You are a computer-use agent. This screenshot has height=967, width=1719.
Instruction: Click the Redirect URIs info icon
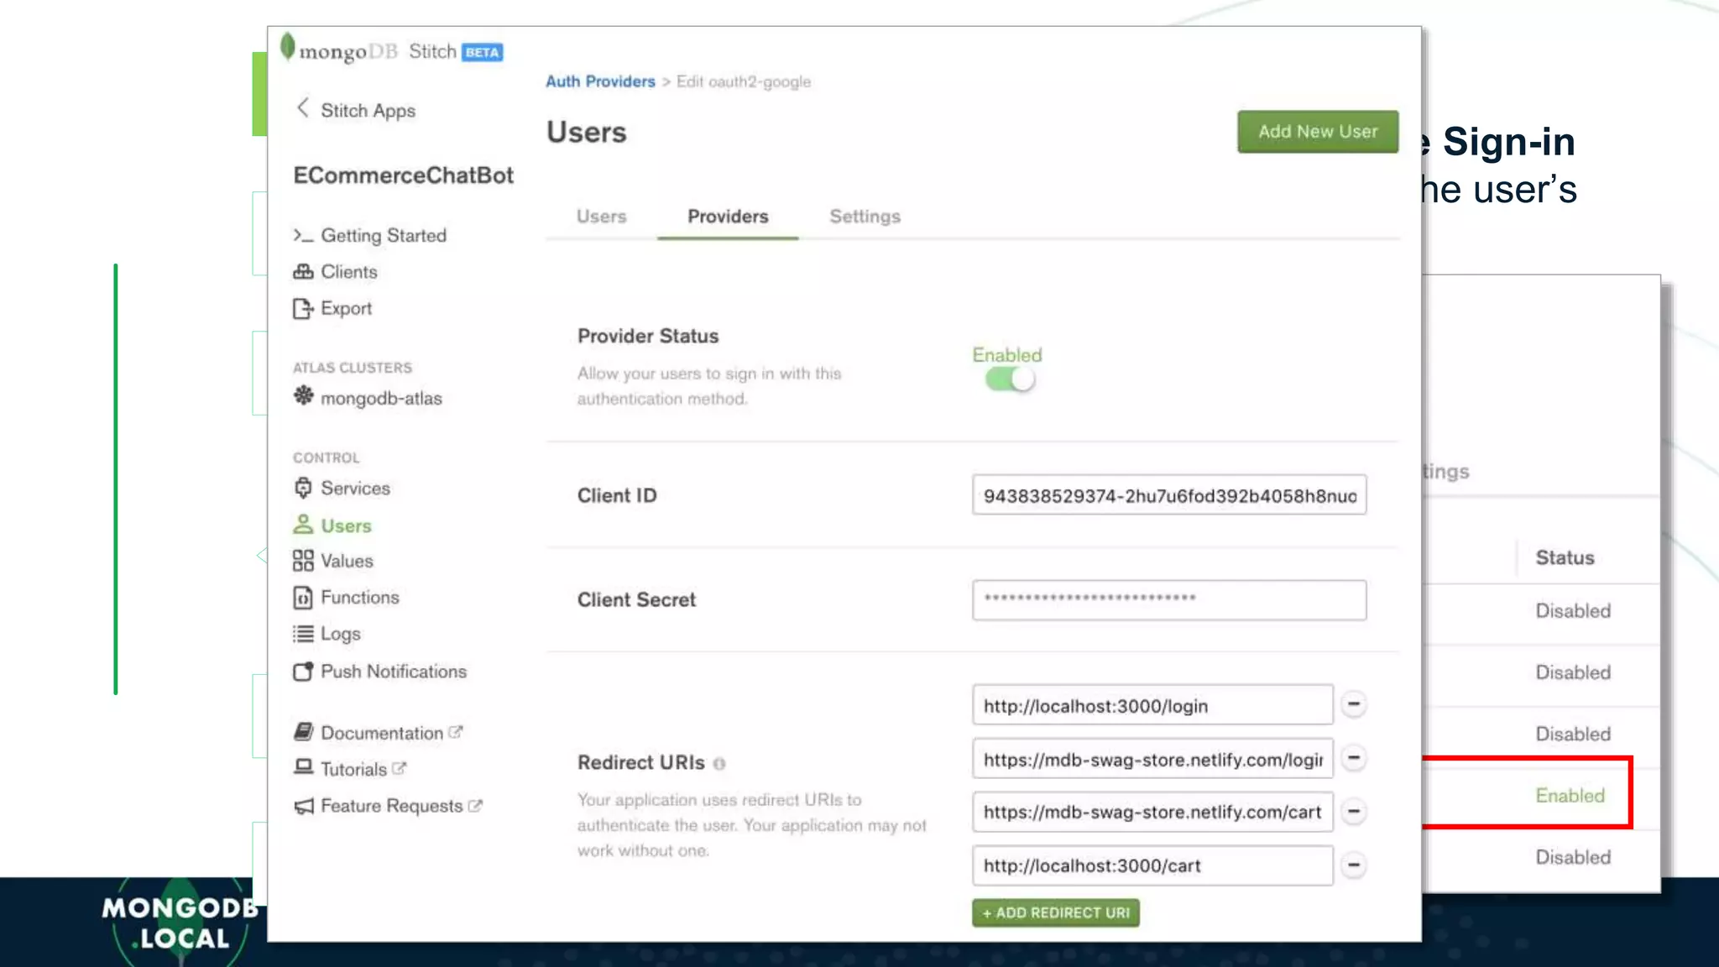719,763
